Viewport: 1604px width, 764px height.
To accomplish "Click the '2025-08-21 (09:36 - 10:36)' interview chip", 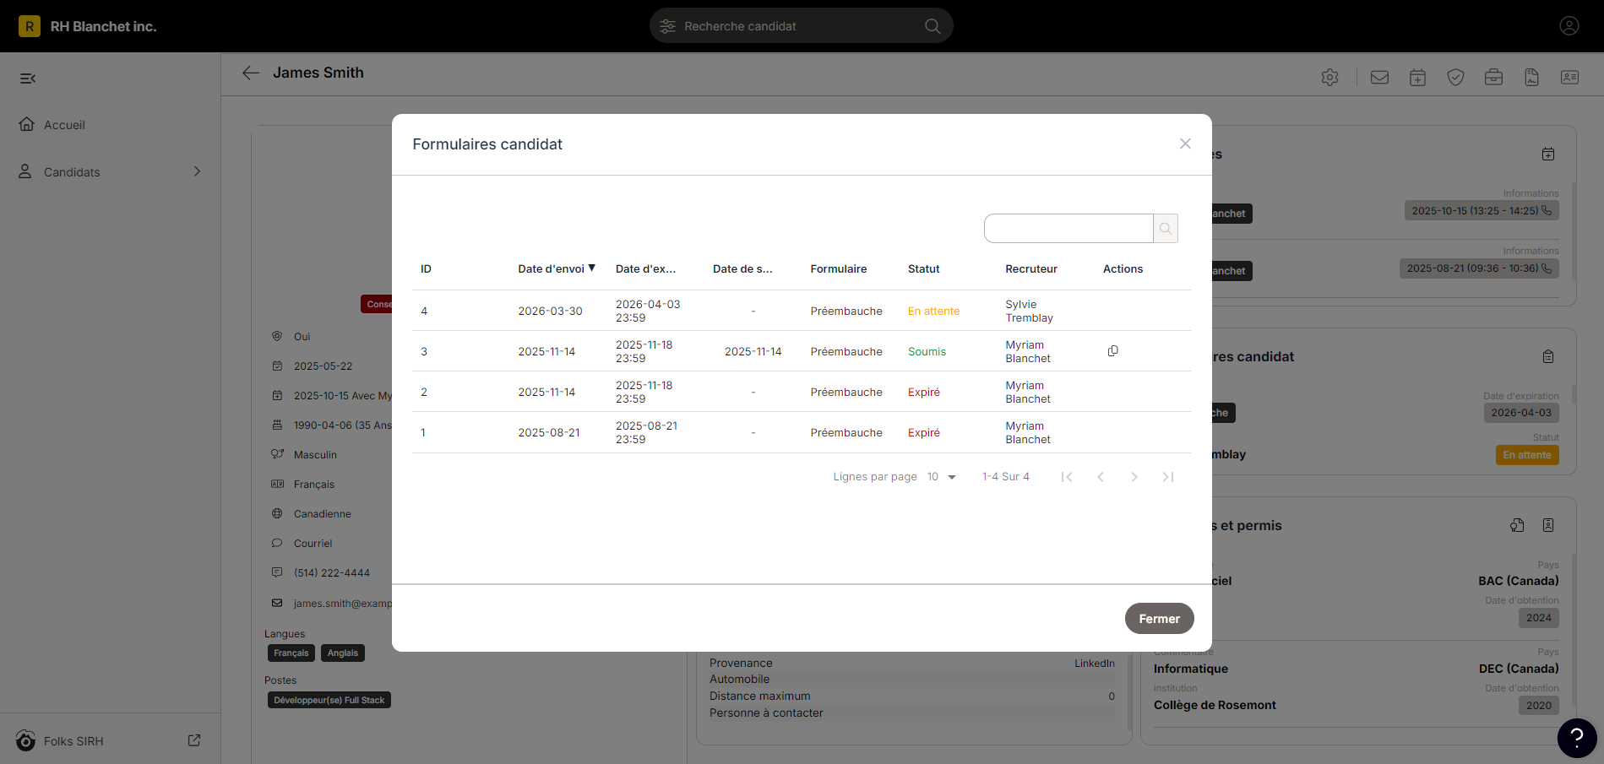I will 1479,268.
